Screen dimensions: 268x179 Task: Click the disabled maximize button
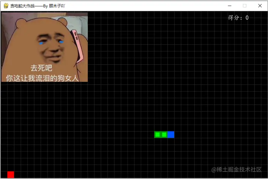[x=245, y=6]
